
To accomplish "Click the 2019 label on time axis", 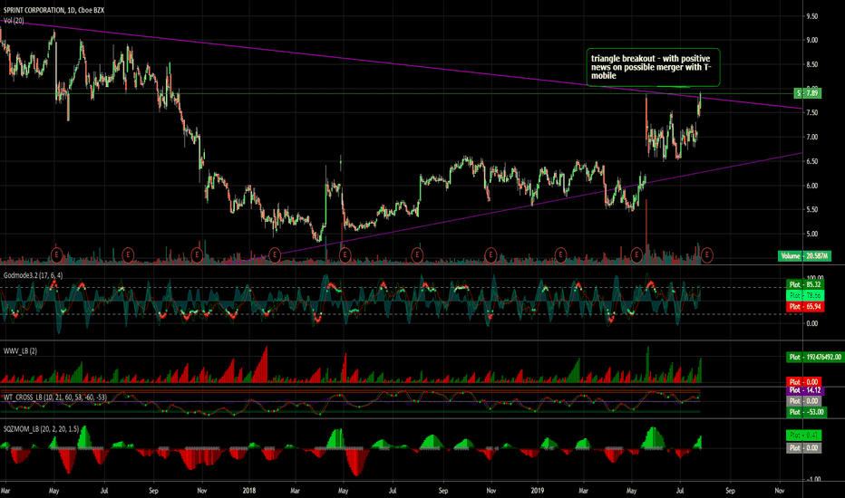I will coord(538,491).
